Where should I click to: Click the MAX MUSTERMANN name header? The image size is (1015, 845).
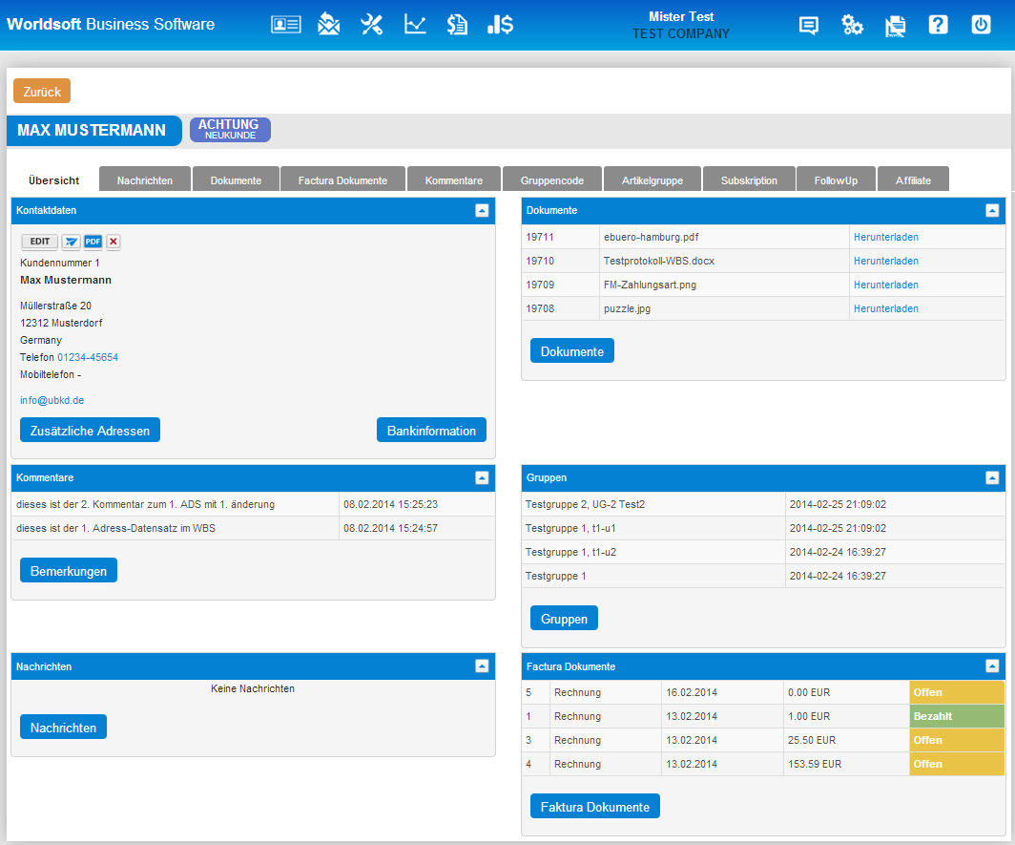pos(92,130)
